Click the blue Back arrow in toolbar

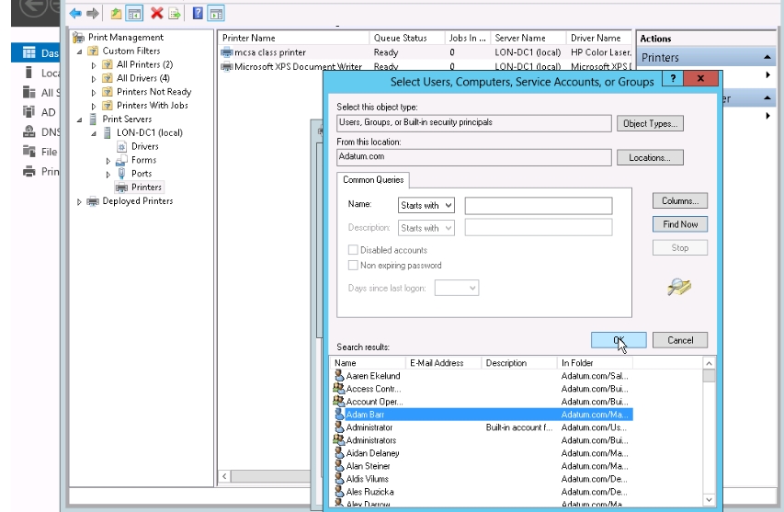[76, 14]
